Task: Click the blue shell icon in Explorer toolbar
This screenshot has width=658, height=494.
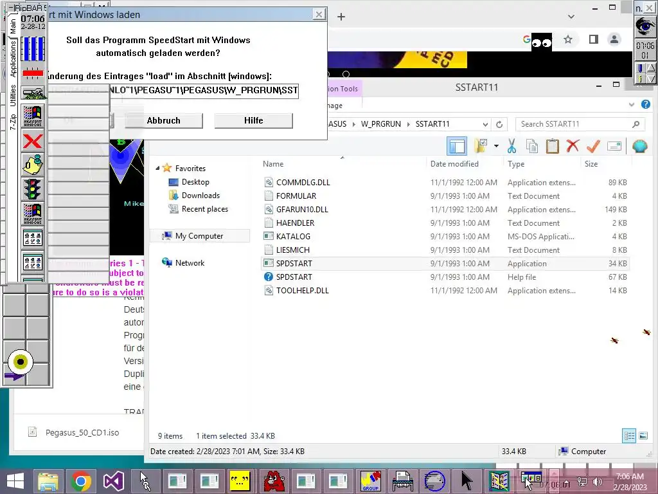Action: tap(639, 146)
